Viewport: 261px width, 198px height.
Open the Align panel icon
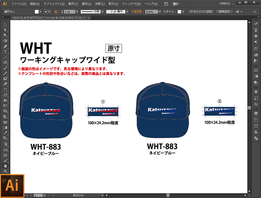256,132
